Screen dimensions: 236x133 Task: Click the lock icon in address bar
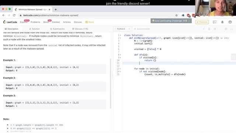[x=21, y=16]
